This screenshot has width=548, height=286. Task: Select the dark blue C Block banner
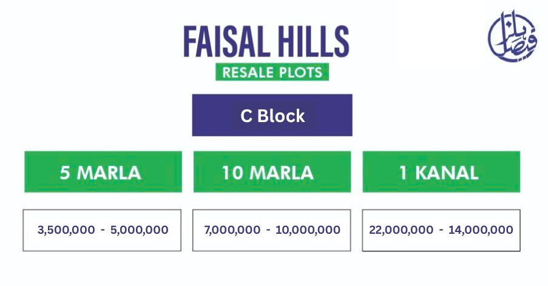click(272, 115)
